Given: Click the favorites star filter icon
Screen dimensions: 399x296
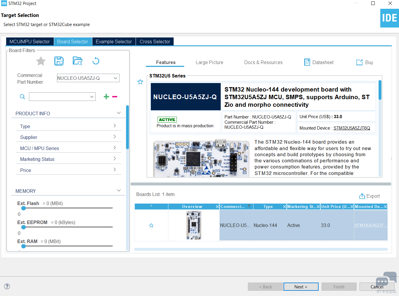Looking at the screenshot, I should point(41,61).
